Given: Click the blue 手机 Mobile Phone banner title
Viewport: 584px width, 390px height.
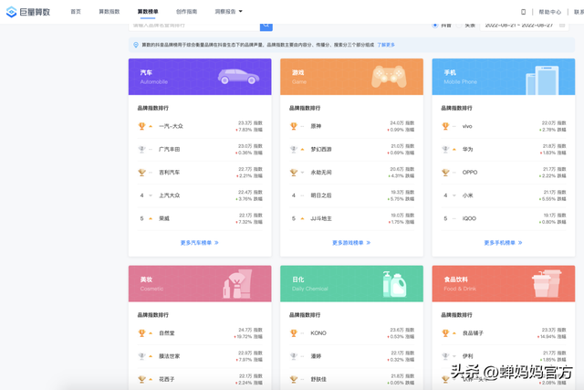Looking at the screenshot, I should pyautogui.click(x=460, y=77).
